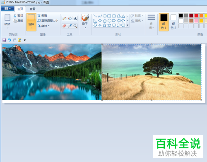Open the blue Paint application menu button

7,9
